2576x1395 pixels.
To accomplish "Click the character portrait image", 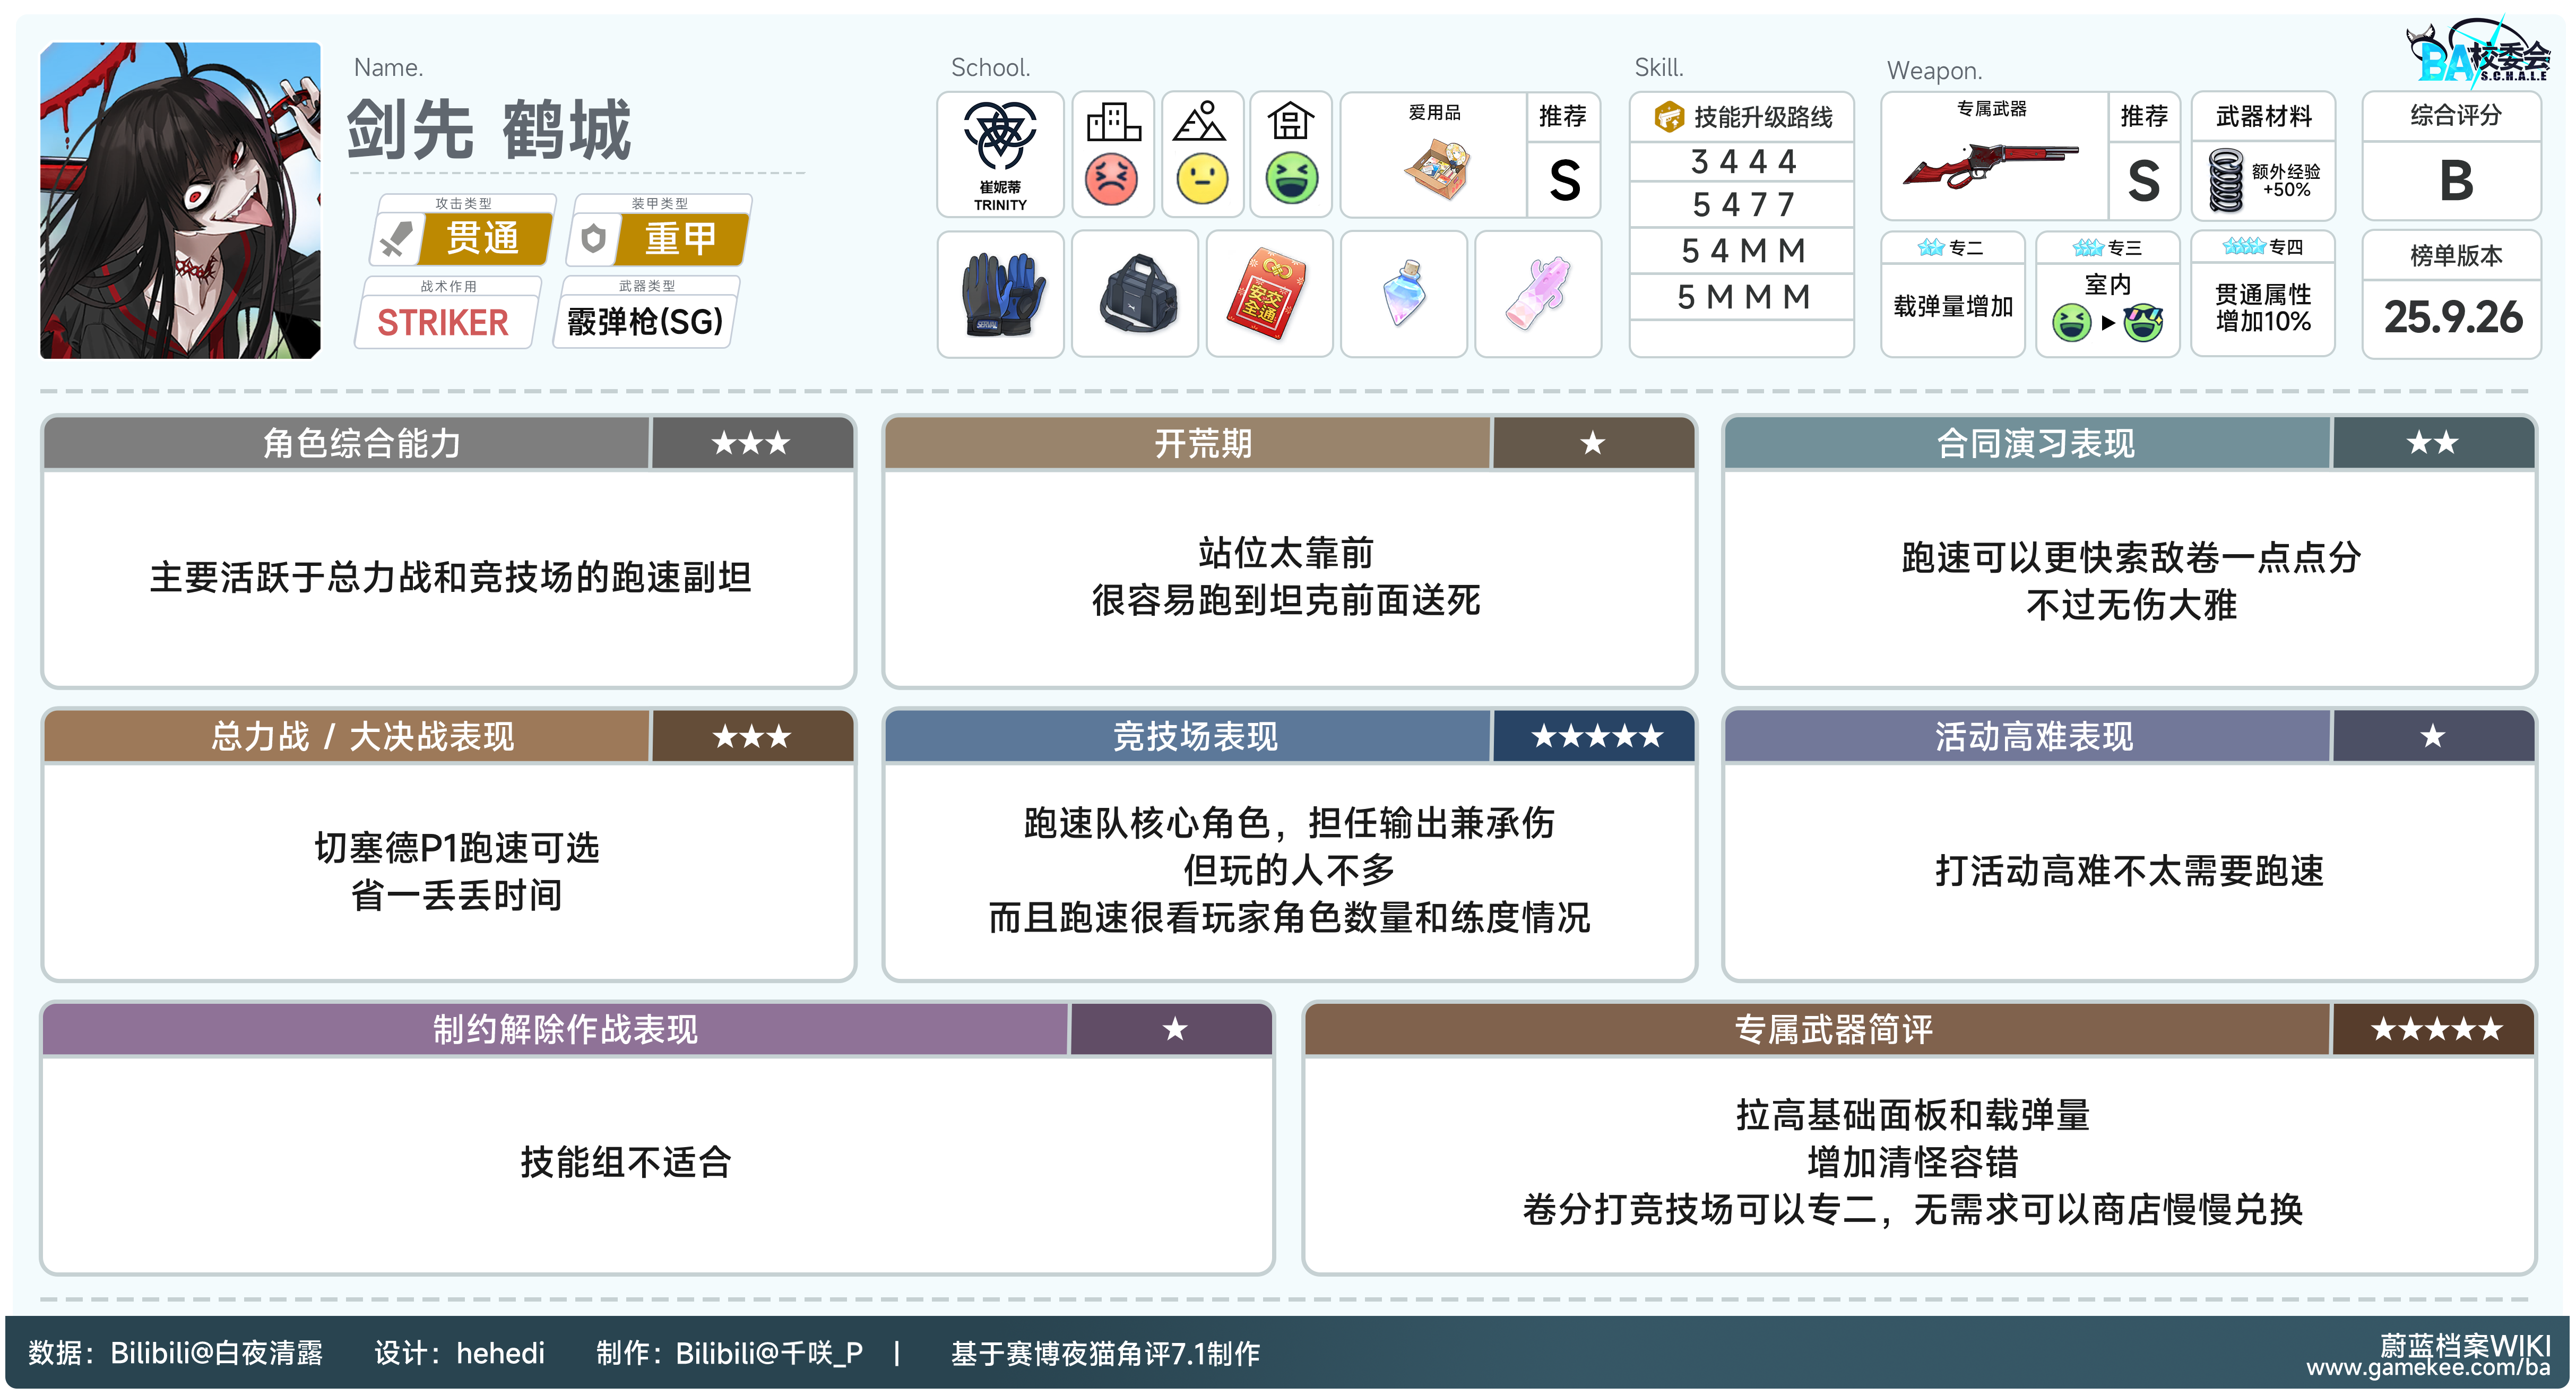I will [x=180, y=200].
